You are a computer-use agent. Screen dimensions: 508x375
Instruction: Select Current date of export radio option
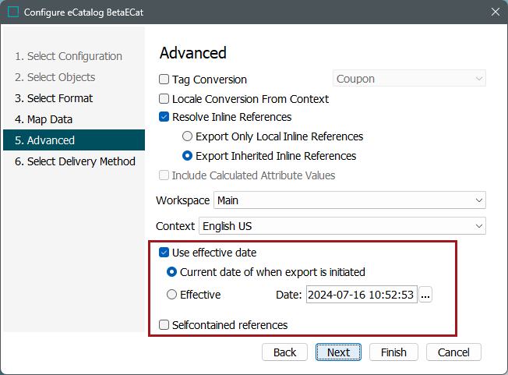coord(171,273)
